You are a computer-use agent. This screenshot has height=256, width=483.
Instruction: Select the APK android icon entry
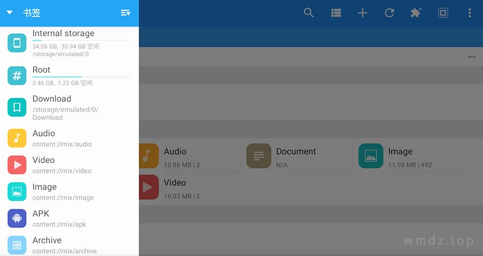pos(17,219)
